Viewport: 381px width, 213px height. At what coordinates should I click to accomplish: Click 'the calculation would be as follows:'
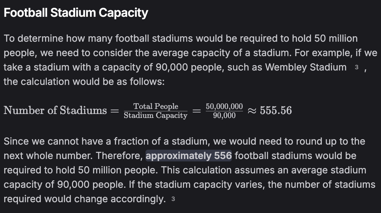click(x=84, y=82)
